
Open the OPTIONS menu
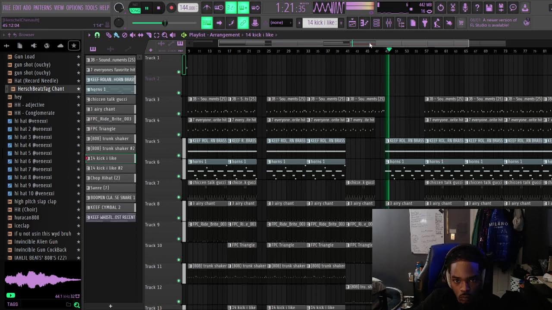click(75, 8)
